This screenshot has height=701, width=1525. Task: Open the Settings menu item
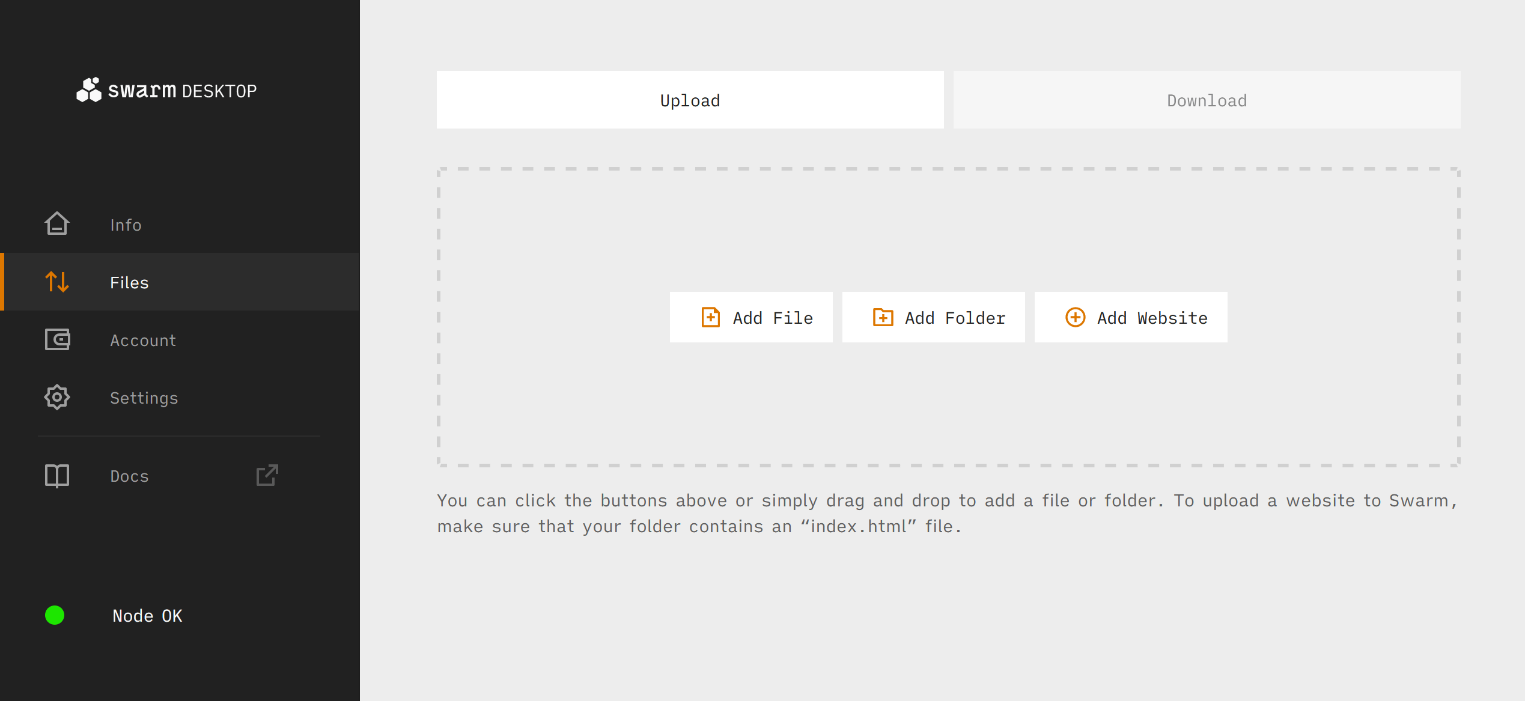point(144,398)
